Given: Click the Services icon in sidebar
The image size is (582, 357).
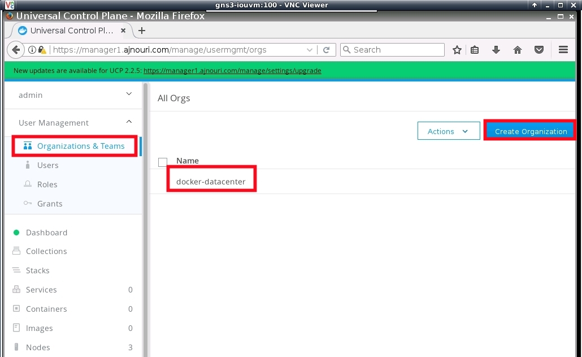Looking at the screenshot, I should [16, 289].
